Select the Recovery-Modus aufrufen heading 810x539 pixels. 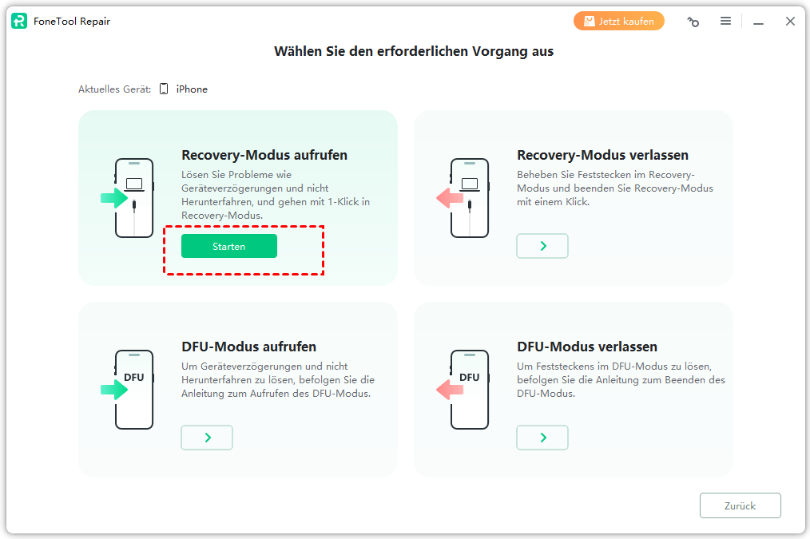[x=264, y=155]
